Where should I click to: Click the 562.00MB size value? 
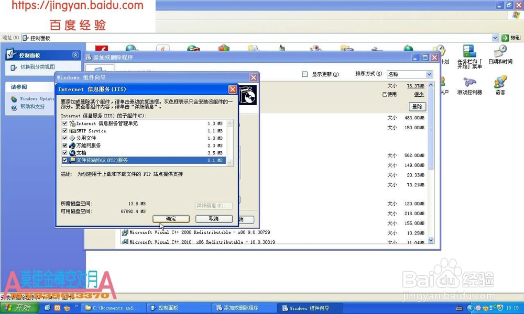click(414, 155)
